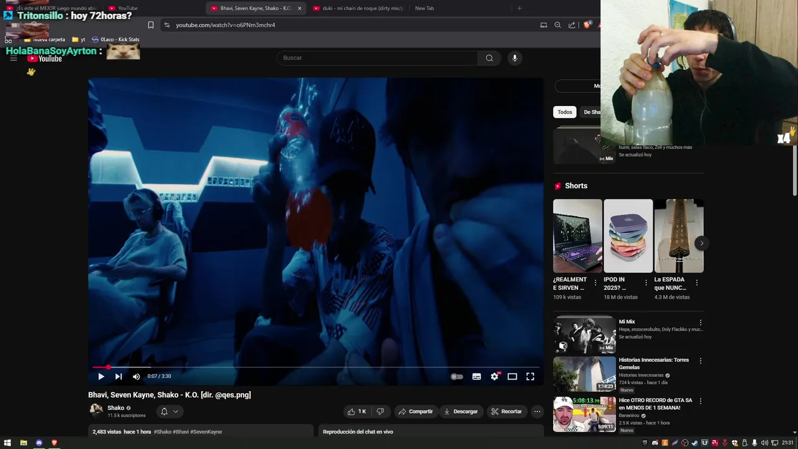Close the Bhavi, Seven Kayne tab
Viewport: 798px width, 449px height.
coord(299,8)
